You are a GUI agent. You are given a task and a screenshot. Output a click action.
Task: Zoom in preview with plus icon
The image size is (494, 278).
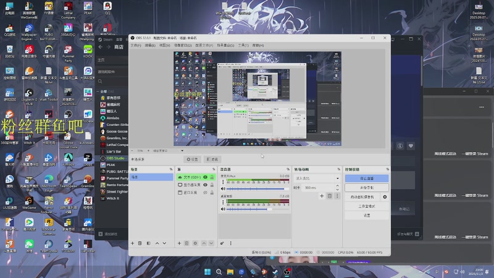(148, 151)
